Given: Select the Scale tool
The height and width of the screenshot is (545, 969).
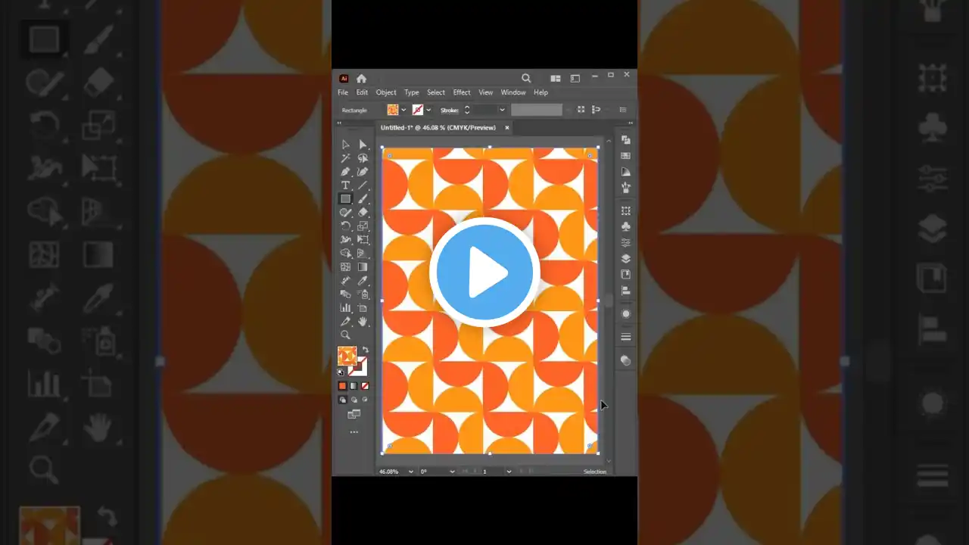Looking at the screenshot, I should pyautogui.click(x=363, y=226).
